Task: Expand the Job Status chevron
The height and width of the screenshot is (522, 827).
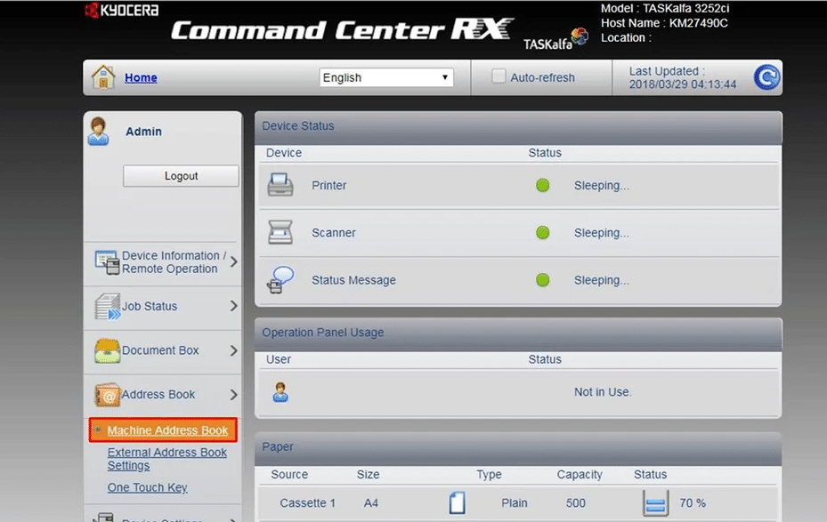Action: 233,306
